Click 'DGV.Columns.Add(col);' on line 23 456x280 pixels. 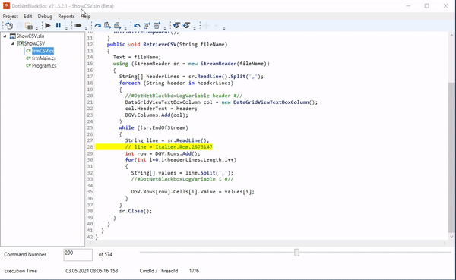point(157,115)
